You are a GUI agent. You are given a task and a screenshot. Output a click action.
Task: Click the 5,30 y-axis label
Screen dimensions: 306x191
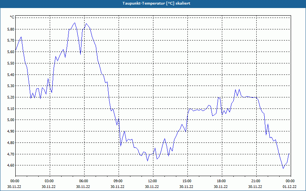click(x=11, y=86)
